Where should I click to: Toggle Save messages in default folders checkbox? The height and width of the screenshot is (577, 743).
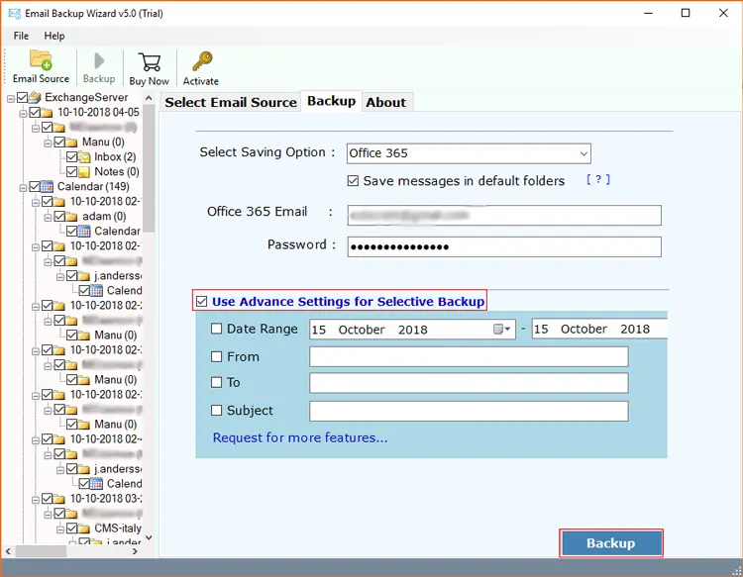tap(354, 181)
